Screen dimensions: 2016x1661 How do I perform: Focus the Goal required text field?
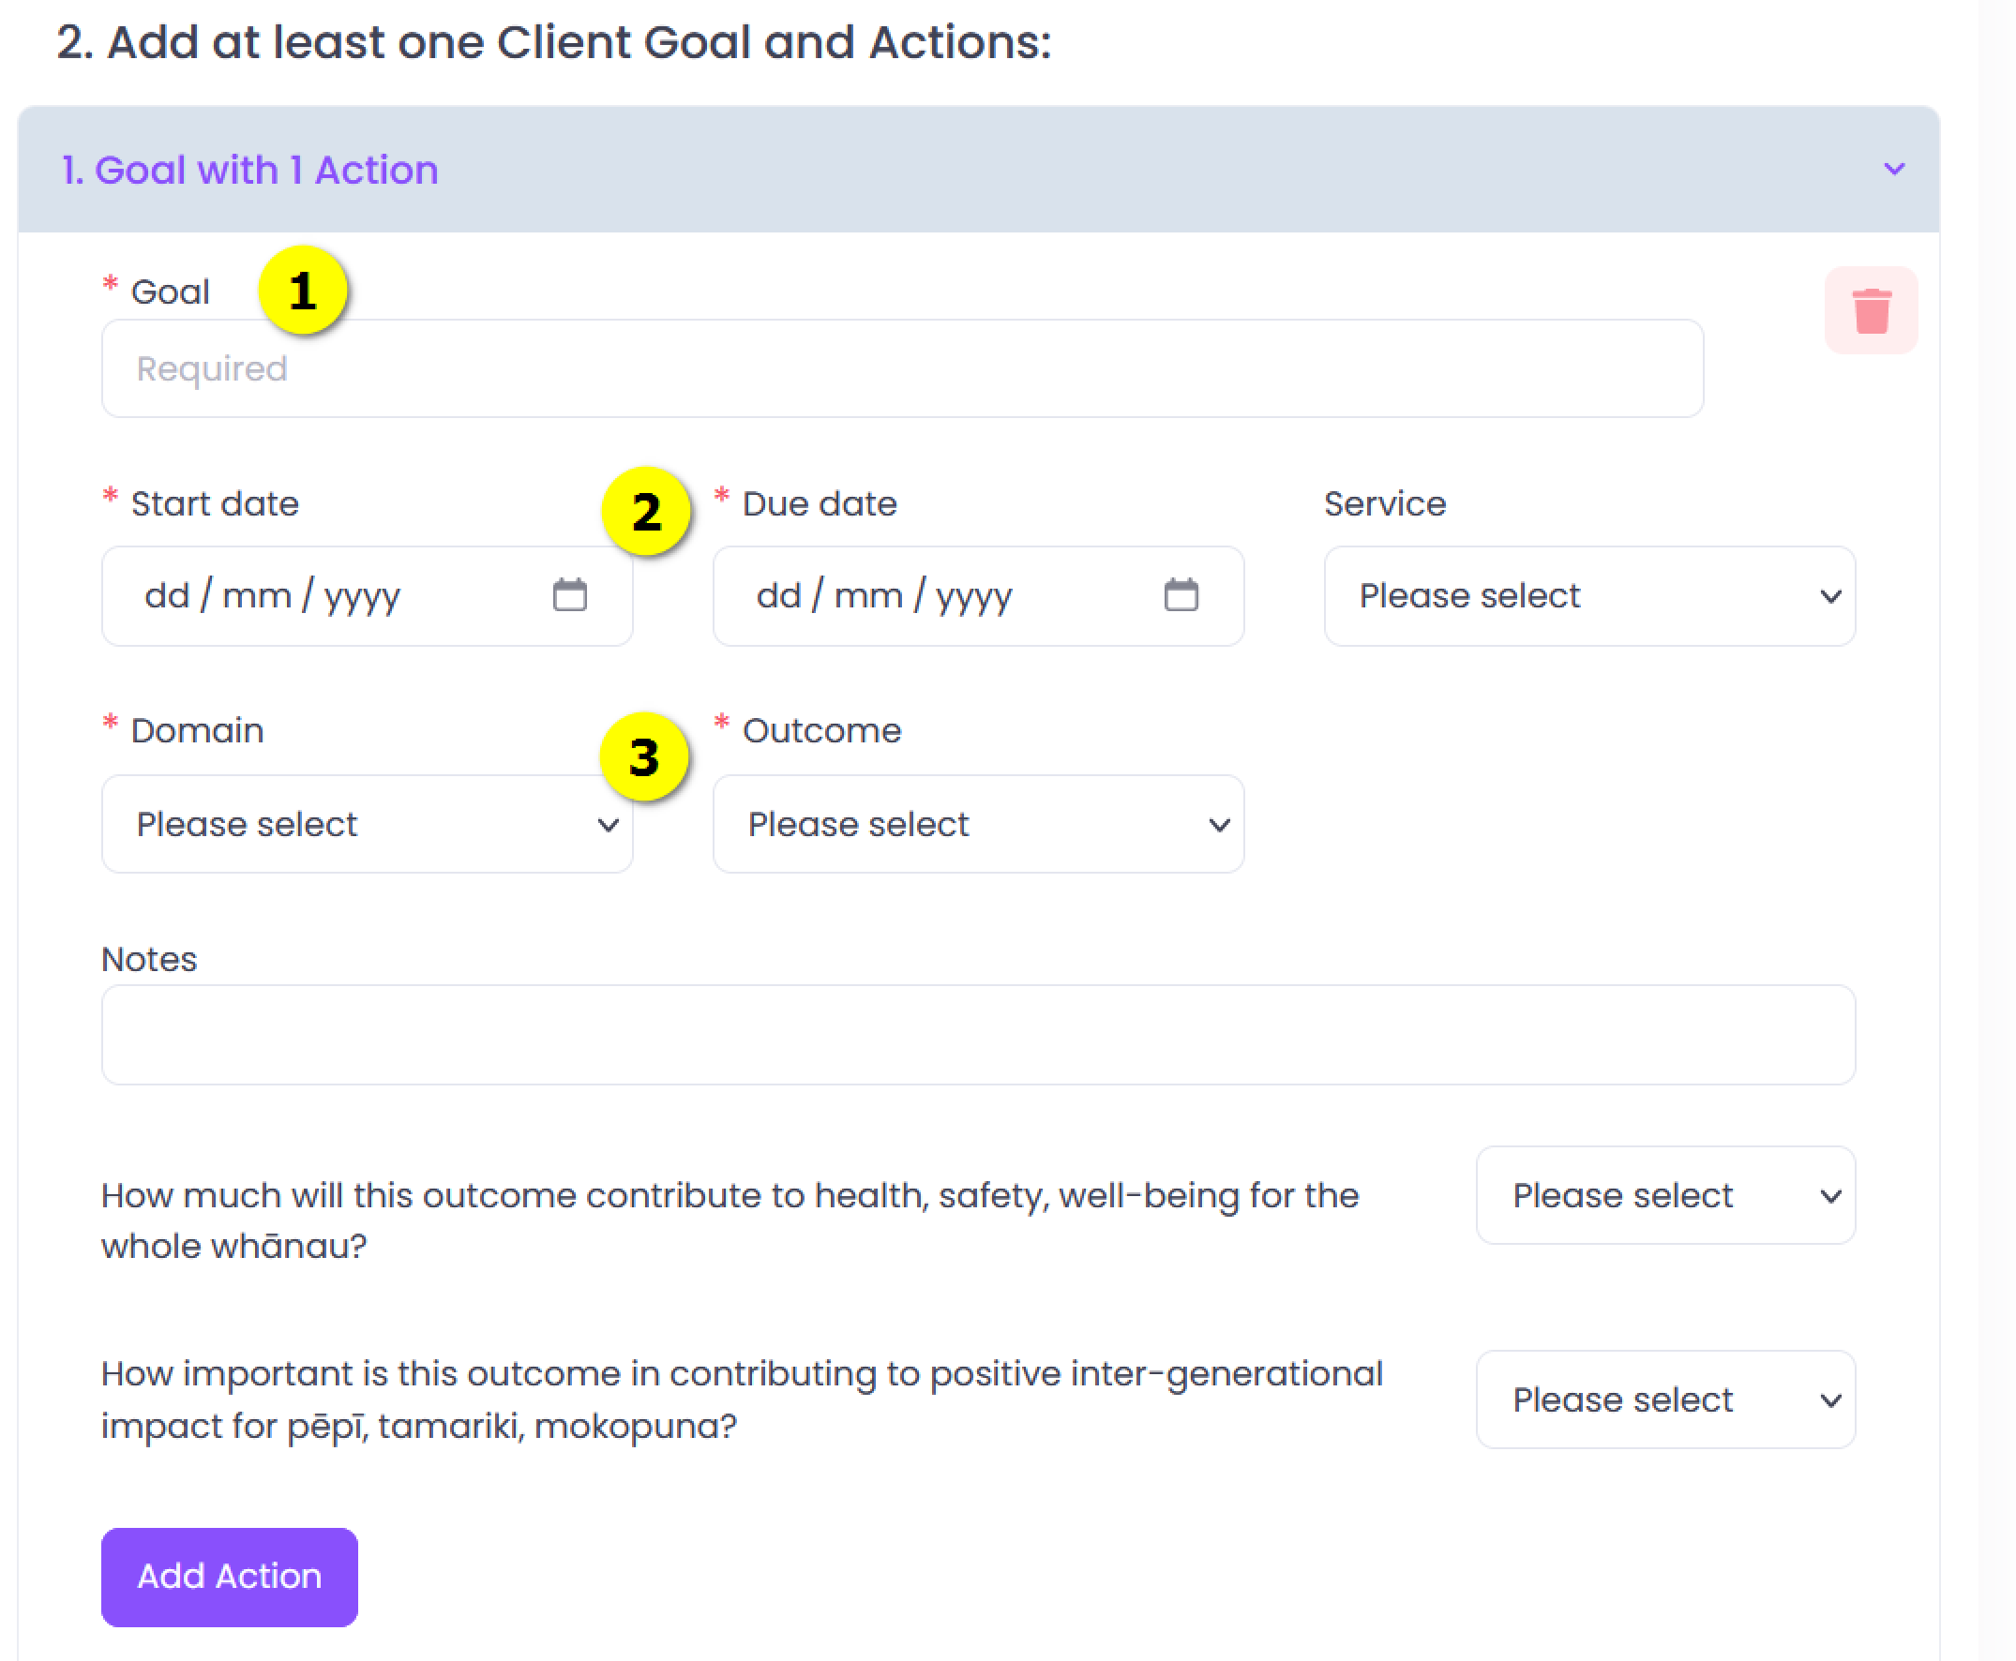[x=902, y=368]
